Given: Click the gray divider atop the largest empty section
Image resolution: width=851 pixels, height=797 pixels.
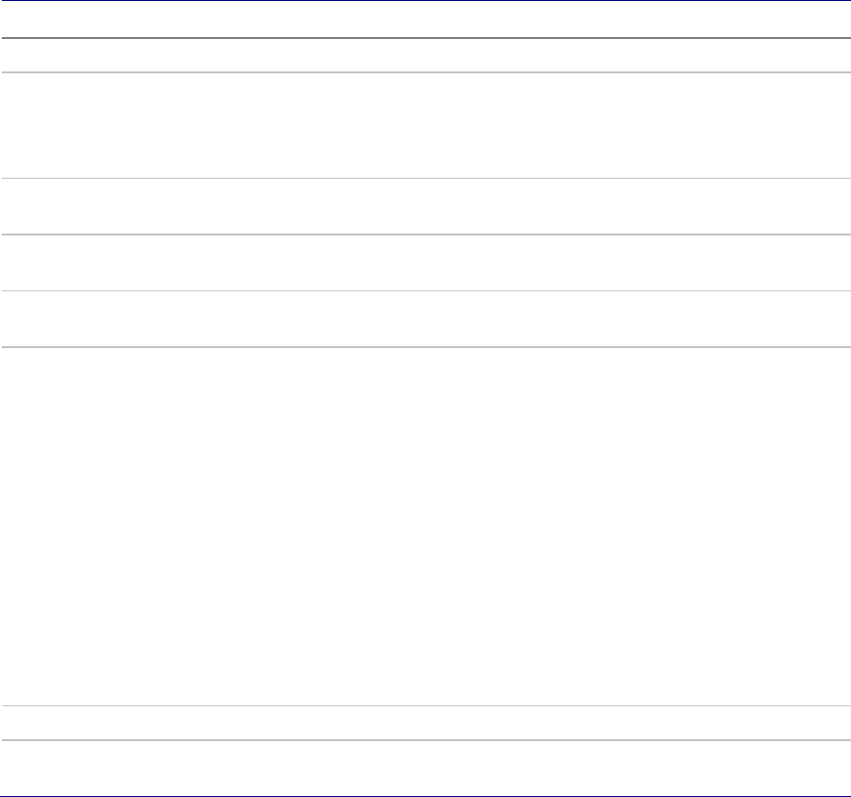Looking at the screenshot, I should (x=425, y=346).
